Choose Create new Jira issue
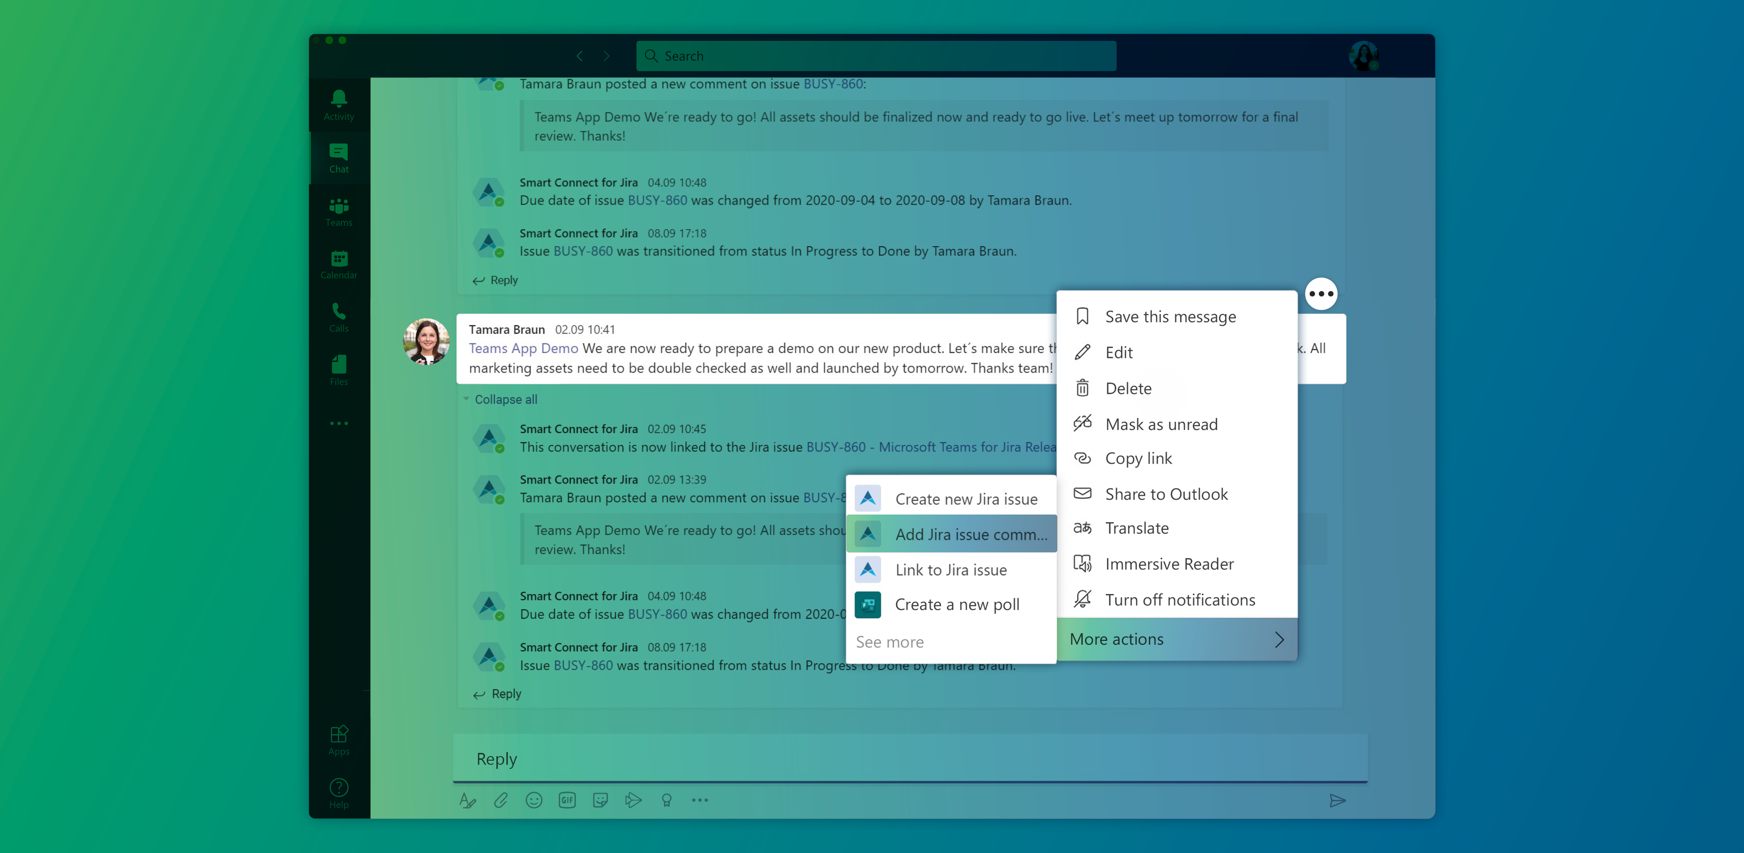 [x=950, y=499]
